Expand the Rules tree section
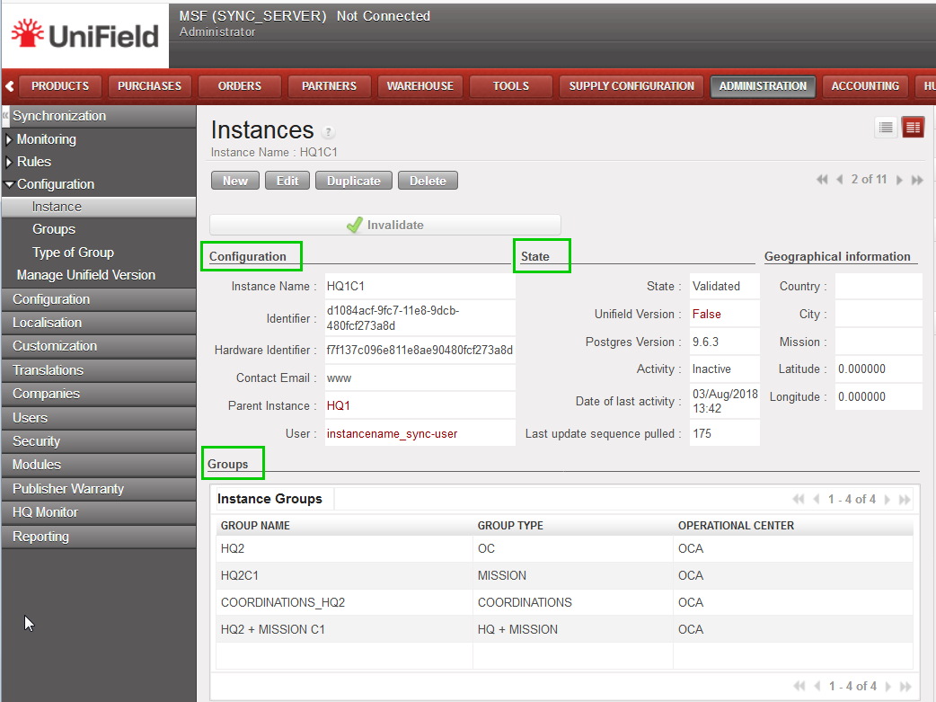 point(9,162)
